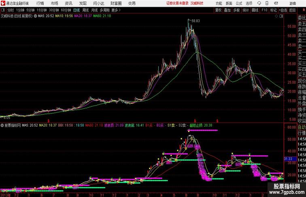Click the 多股 multi-stock button
This screenshot has width=306, height=197.
(236, 10)
